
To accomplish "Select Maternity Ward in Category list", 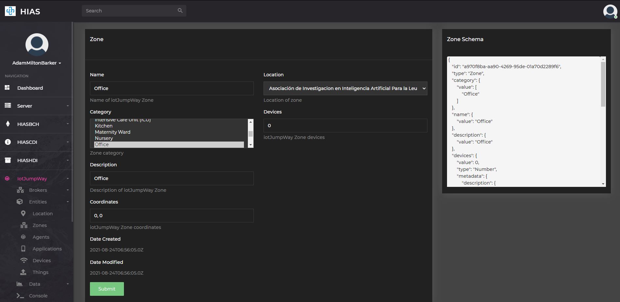I will click(x=169, y=132).
